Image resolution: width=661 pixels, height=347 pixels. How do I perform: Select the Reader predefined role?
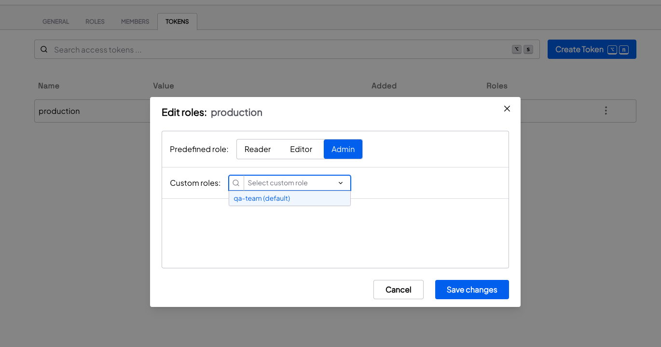click(x=257, y=149)
